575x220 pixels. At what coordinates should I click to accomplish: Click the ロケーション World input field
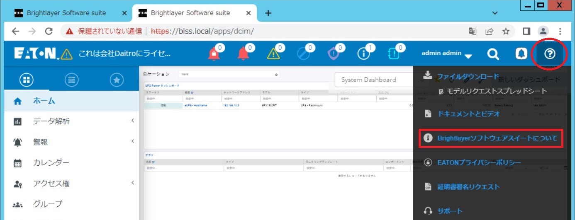tap(229, 75)
